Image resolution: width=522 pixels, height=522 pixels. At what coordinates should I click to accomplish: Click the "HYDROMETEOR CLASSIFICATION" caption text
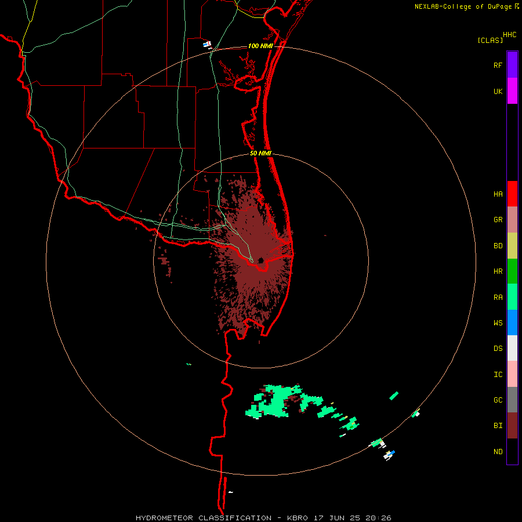[204, 518]
